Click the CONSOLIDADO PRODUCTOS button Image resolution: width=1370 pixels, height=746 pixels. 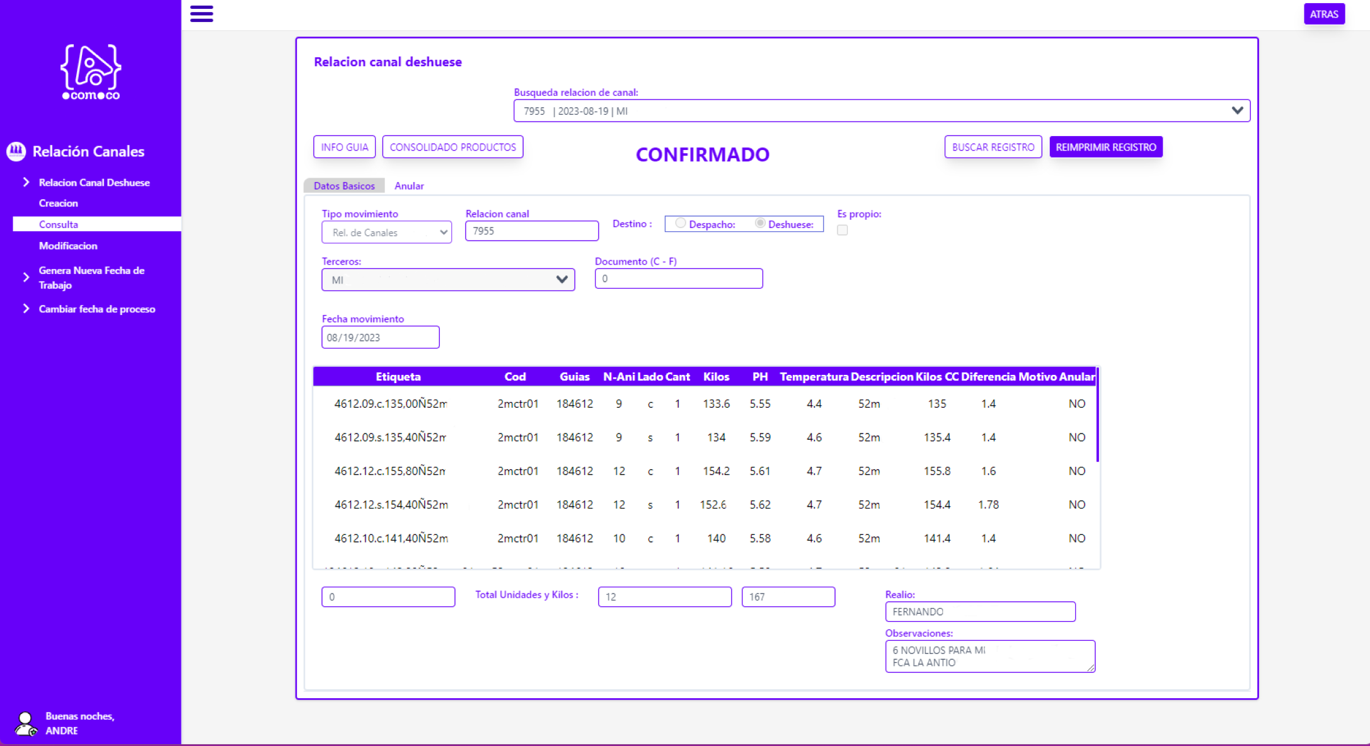[x=452, y=147]
